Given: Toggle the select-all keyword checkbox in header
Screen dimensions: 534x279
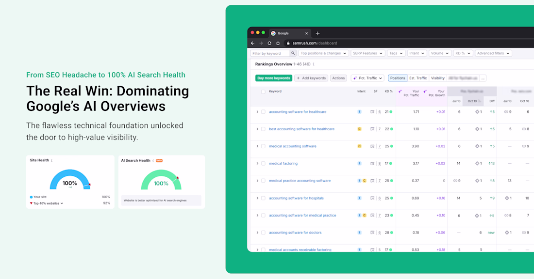Looking at the screenshot, I should coord(263,92).
